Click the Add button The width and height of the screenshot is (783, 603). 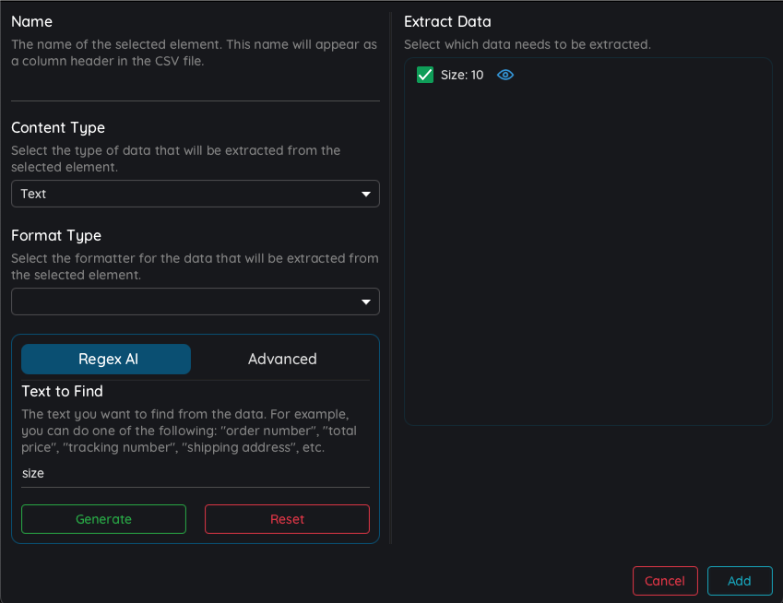[740, 581]
